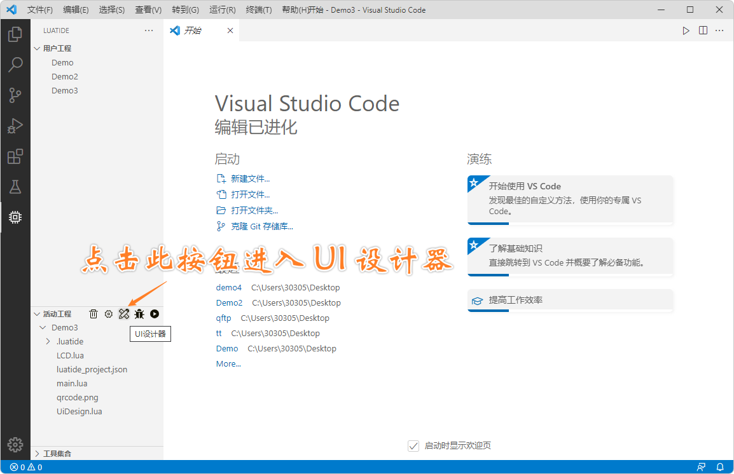Open the 终端(T) menu
This screenshot has height=474, width=734.
[x=258, y=10]
